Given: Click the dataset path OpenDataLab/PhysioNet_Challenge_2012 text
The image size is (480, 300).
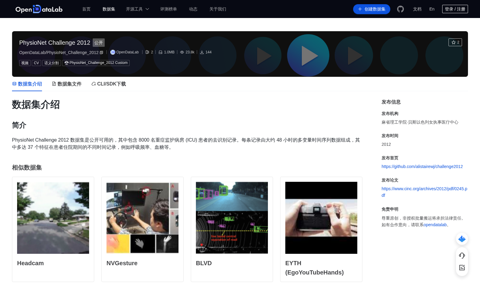Looking at the screenshot, I should coord(59,52).
